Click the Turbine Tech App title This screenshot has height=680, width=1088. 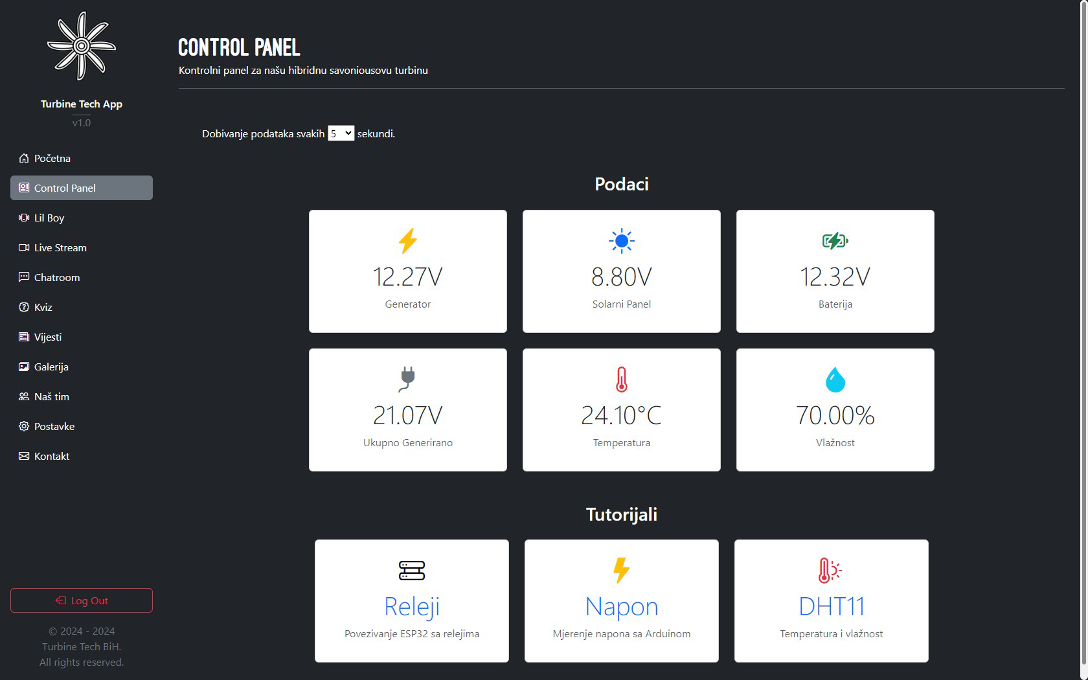[x=82, y=104]
